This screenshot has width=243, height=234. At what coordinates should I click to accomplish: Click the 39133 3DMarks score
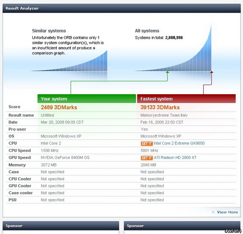[x=160, y=107]
